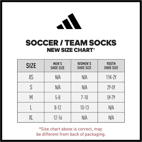This screenshot has width=142, height=142.
Task: Click the M size row label
Action: pyautogui.click(x=31, y=97)
